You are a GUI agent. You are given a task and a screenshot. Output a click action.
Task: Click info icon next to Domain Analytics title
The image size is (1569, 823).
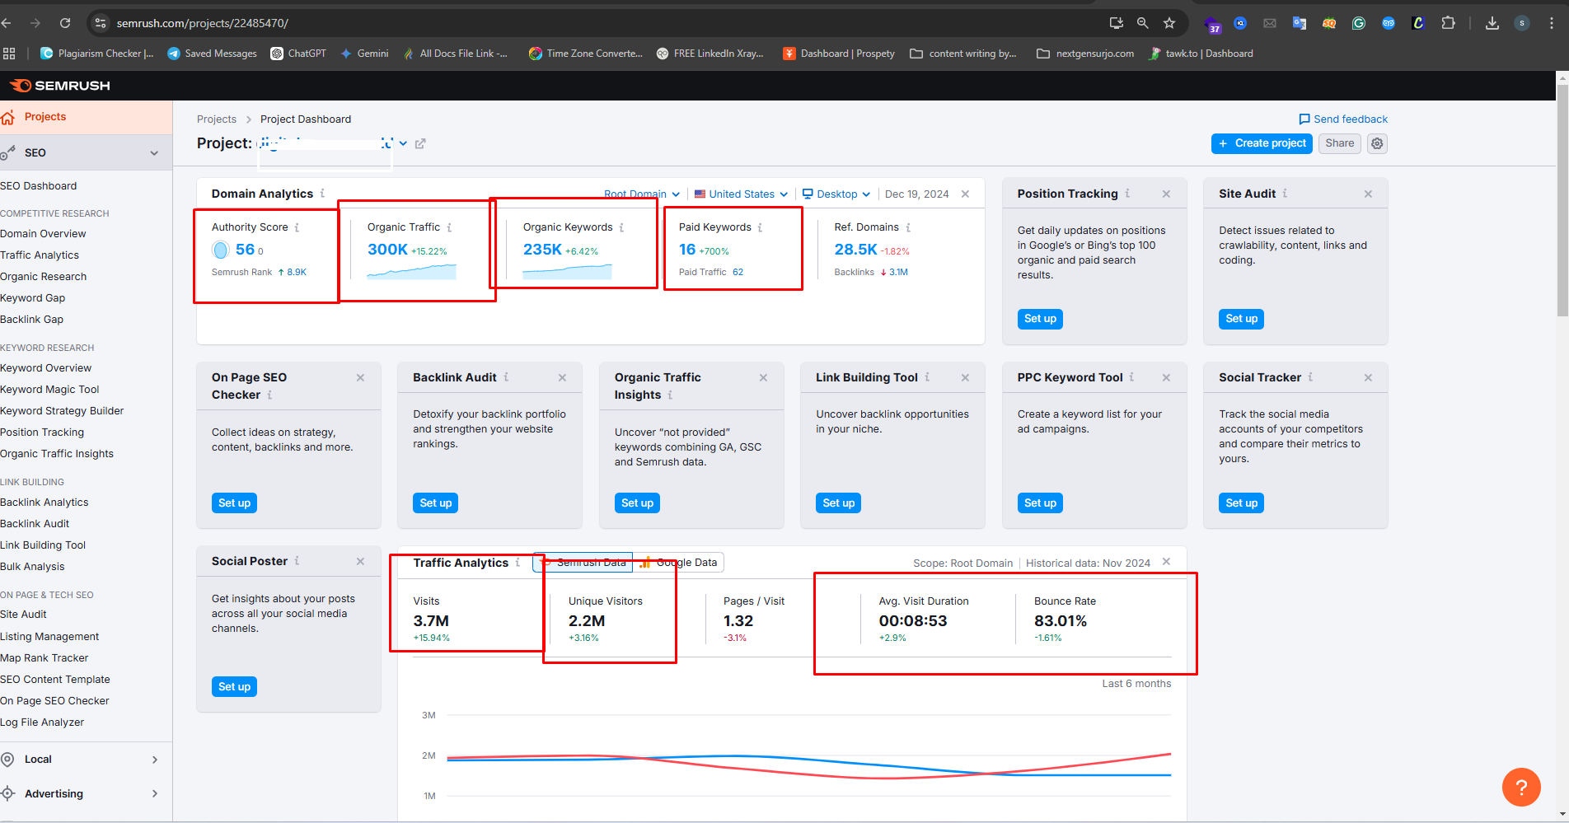point(322,194)
